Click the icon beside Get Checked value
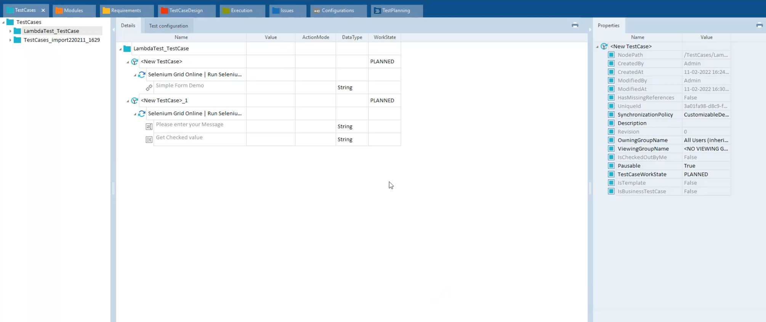The width and height of the screenshot is (766, 322). tap(149, 140)
